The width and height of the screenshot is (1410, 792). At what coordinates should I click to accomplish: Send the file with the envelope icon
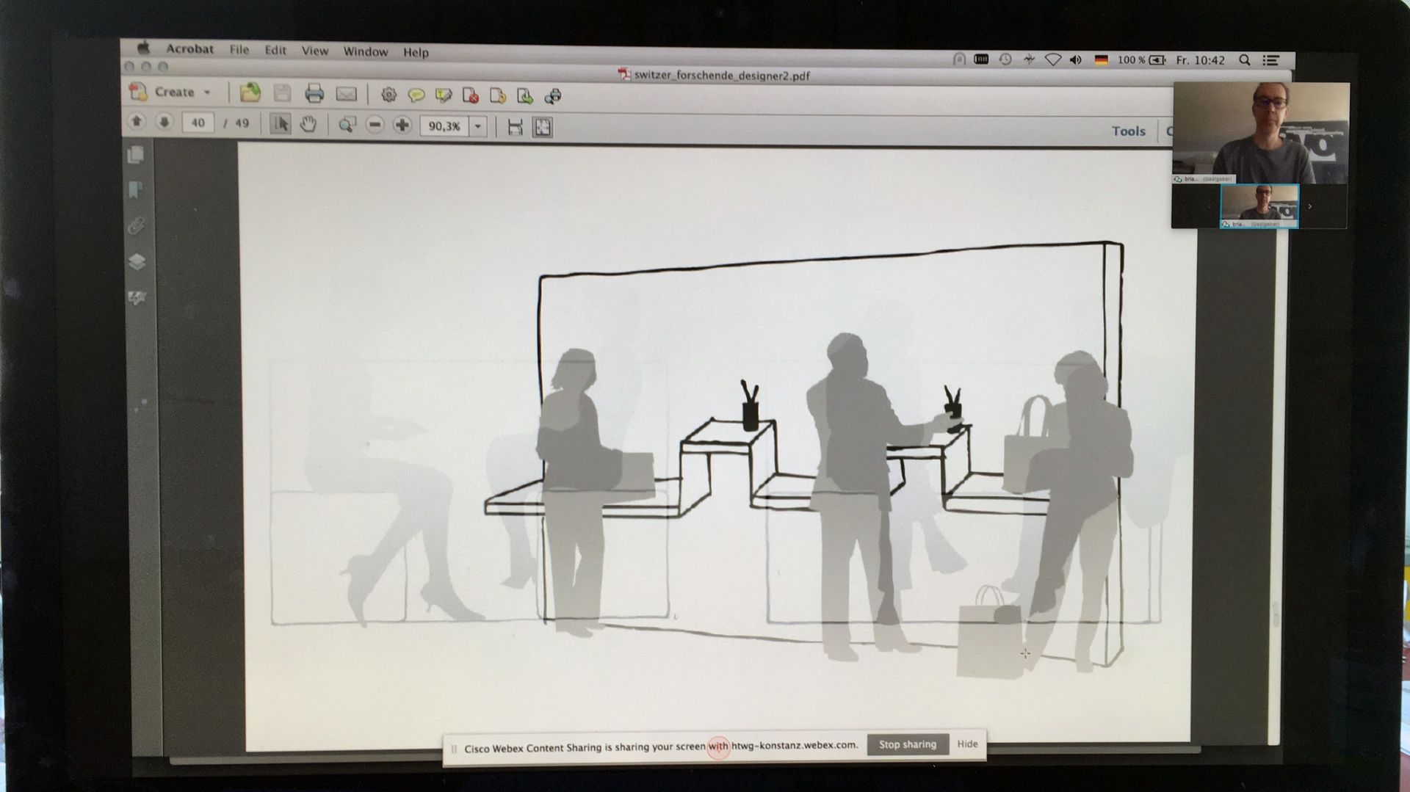coord(346,94)
